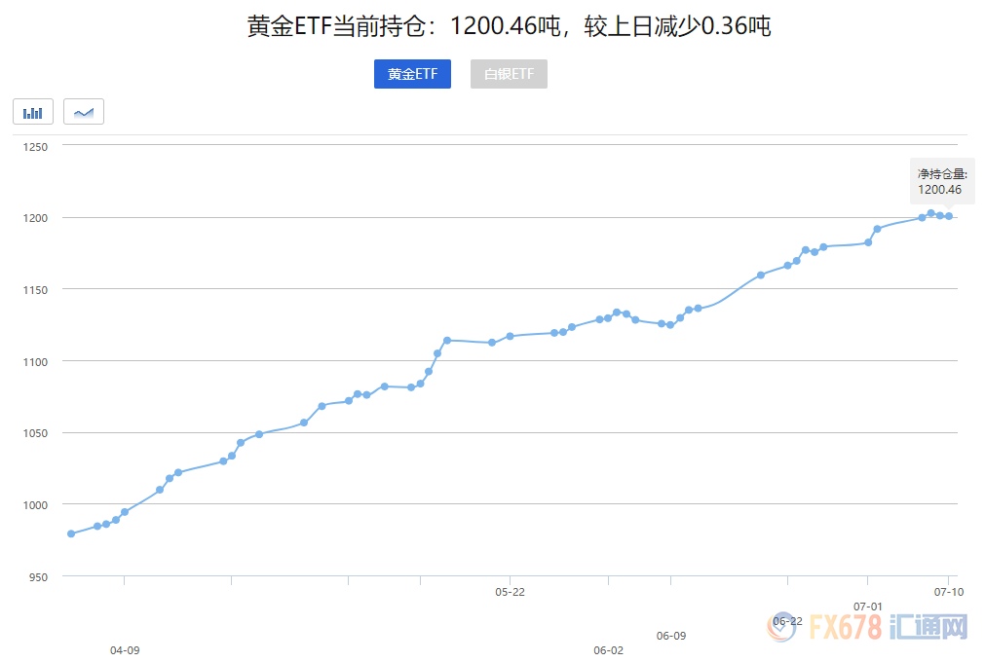Click the 04-09 axis date label
Image resolution: width=985 pixels, height=662 pixels.
[x=125, y=647]
